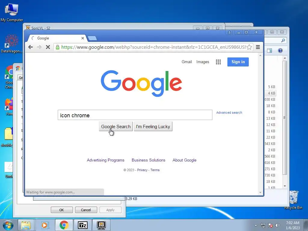Open 7-Zip from the taskbar
Image resolution: width=308 pixels, height=231 pixels.
pyautogui.click(x=83, y=225)
